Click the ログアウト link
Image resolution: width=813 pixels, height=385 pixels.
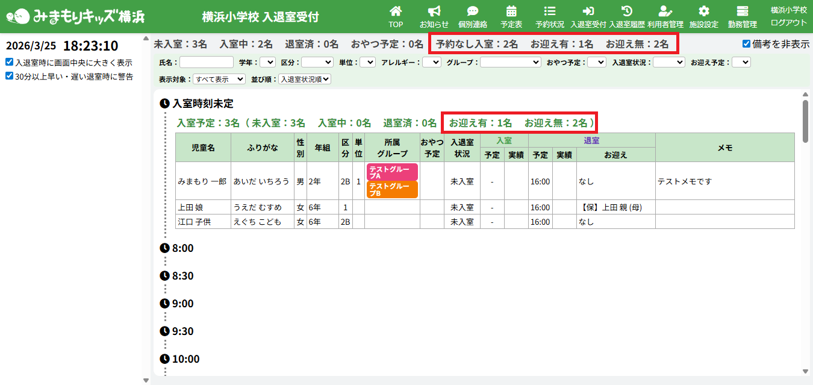point(788,22)
